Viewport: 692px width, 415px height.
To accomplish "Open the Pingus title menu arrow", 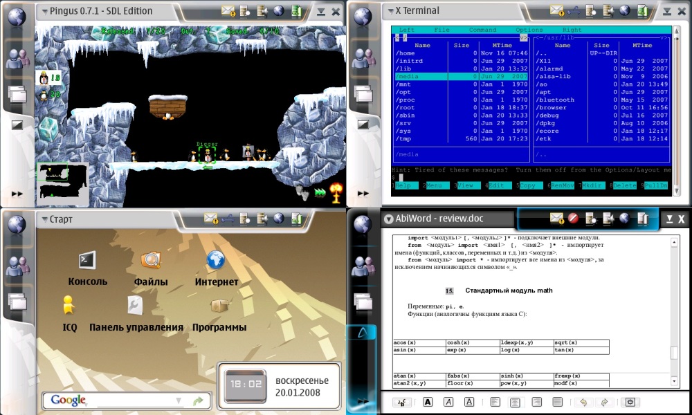I will click(44, 12).
